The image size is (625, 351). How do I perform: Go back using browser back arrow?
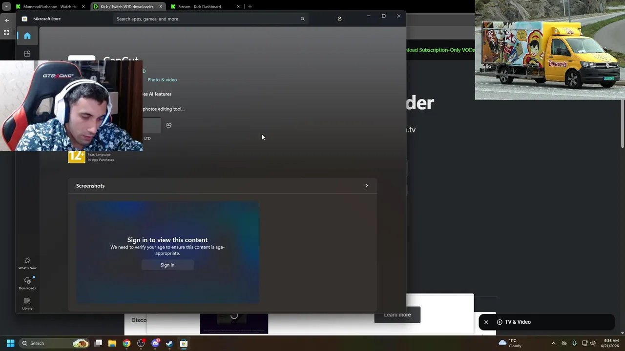pyautogui.click(x=7, y=20)
